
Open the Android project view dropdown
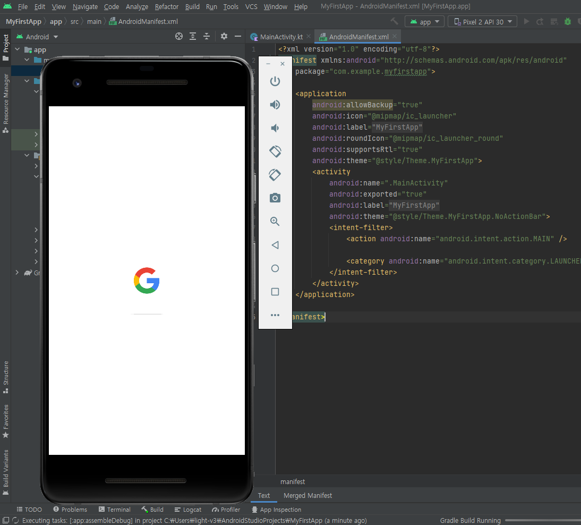click(37, 37)
